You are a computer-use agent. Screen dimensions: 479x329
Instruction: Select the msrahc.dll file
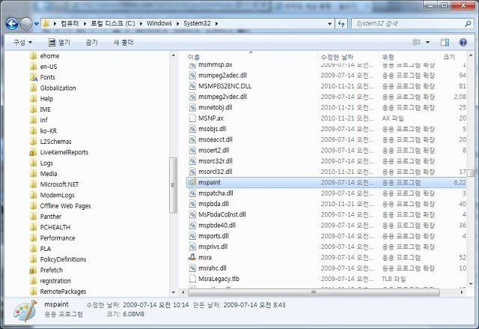tap(213, 268)
